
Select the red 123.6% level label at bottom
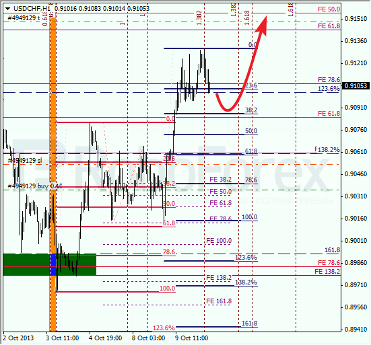click(164, 328)
